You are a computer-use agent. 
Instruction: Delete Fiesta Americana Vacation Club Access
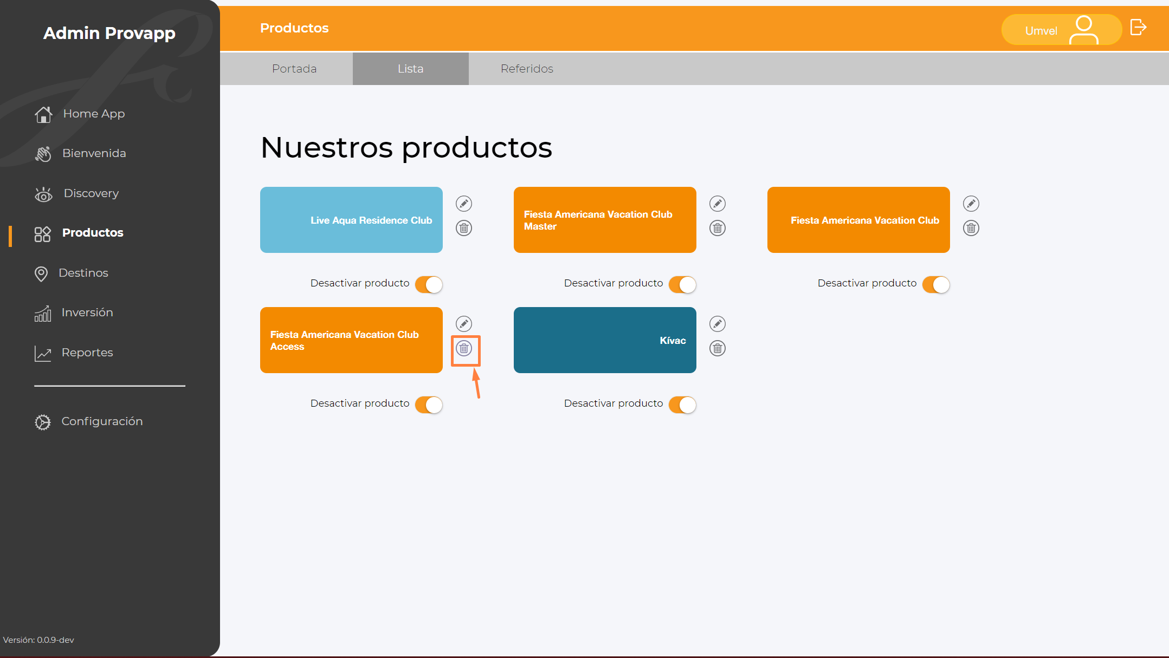click(x=463, y=348)
